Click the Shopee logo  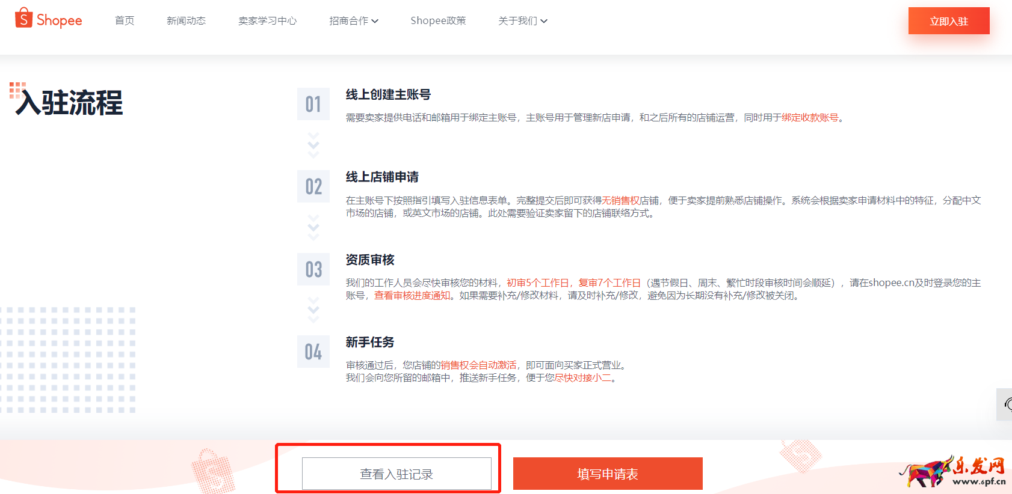(48, 19)
